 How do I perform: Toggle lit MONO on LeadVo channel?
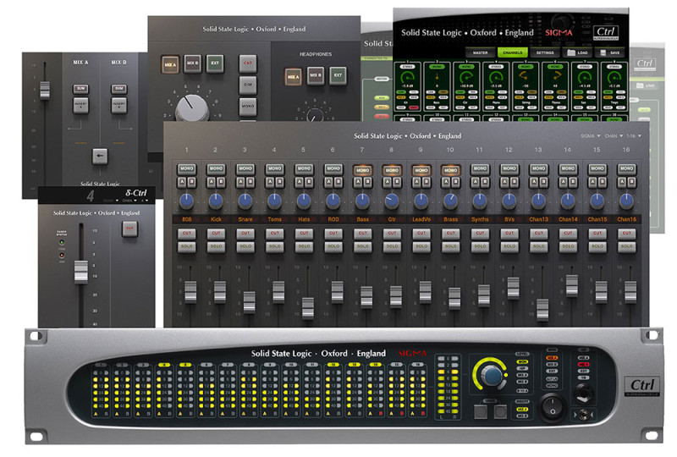[x=421, y=170]
